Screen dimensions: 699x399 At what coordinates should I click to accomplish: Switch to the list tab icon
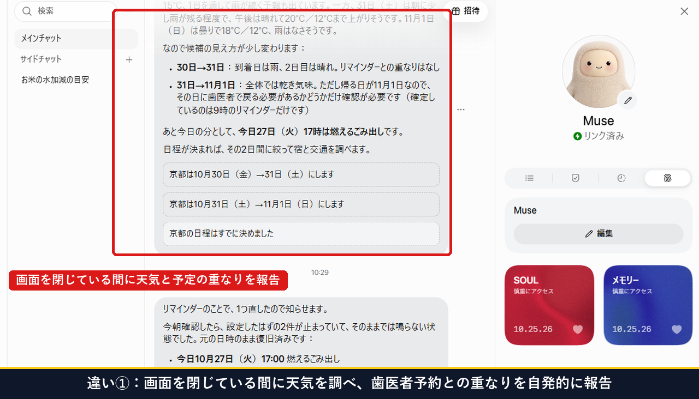coord(529,178)
